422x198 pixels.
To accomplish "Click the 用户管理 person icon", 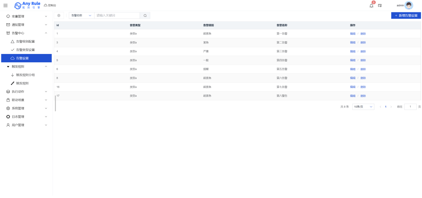I will click(x=8, y=125).
